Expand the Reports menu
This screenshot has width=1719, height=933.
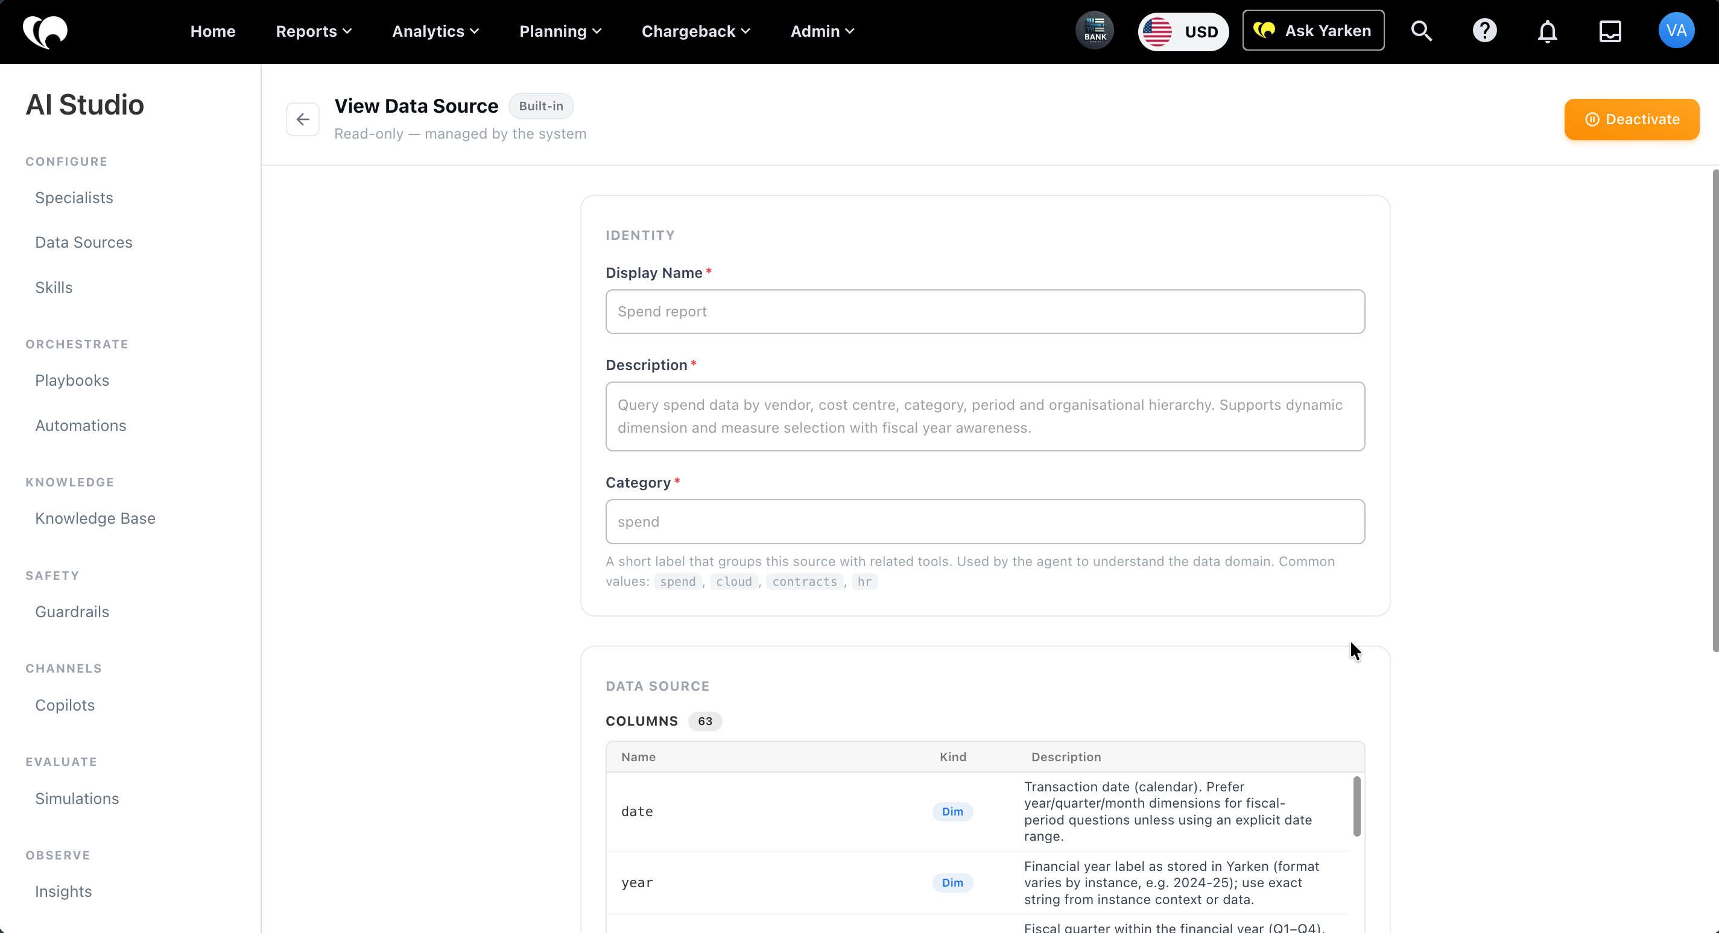[314, 31]
